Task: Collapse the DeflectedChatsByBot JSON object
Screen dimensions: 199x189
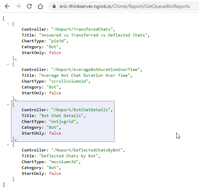Action: 8,145
